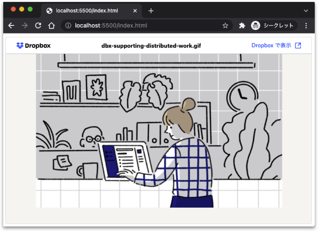Click the Dropbox logo
This screenshot has width=318, height=231.
[34, 45]
